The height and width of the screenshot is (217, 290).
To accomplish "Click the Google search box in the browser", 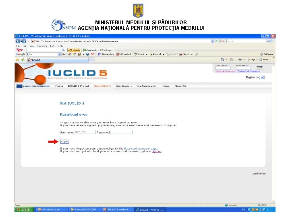I will tap(246, 41).
